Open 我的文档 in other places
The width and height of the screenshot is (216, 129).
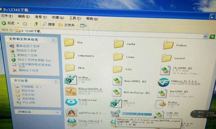pyautogui.click(x=28, y=91)
